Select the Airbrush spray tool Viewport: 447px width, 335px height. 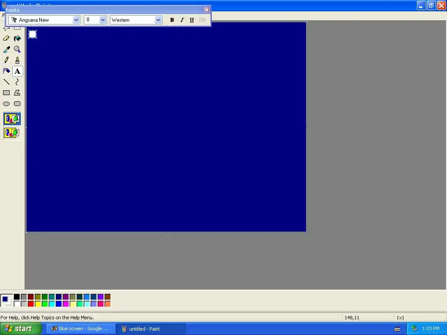click(x=6, y=71)
